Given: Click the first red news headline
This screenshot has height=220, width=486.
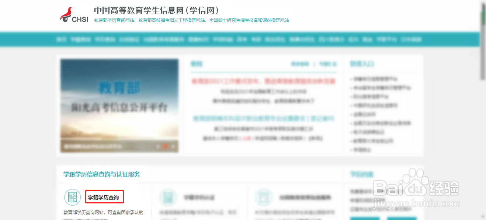Looking at the screenshot, I should [264, 81].
